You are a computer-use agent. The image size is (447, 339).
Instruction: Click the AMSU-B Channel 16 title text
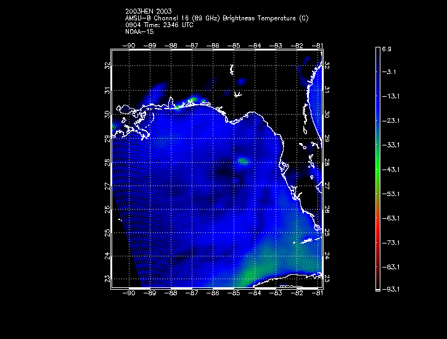pyautogui.click(x=216, y=18)
